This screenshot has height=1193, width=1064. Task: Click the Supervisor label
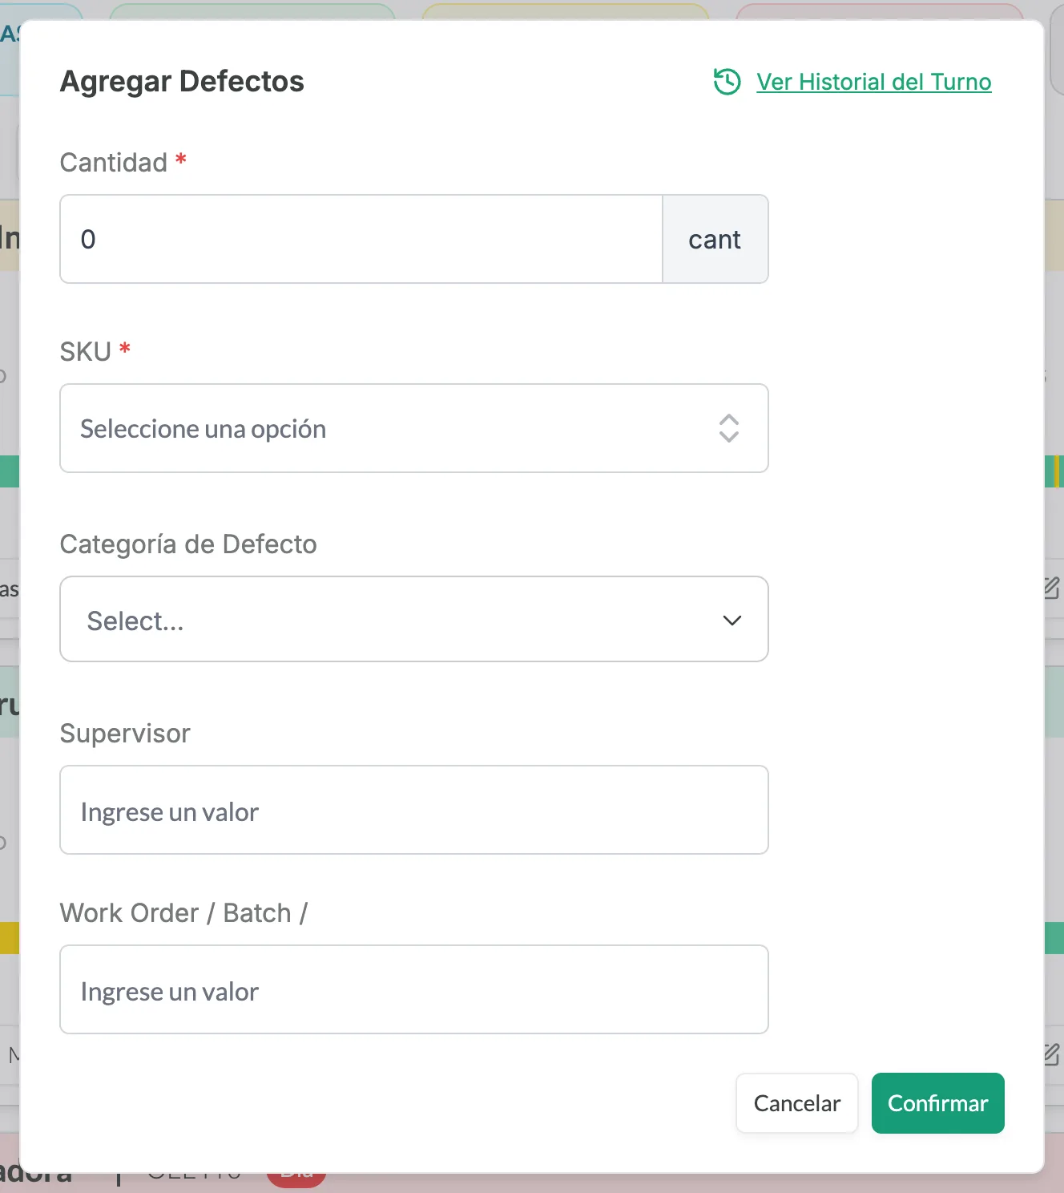[x=125, y=733]
